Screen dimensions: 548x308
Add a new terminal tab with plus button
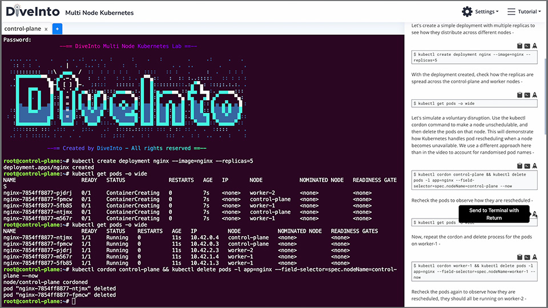(57, 29)
